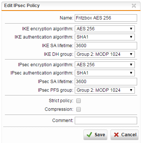Image resolution: width=142 pixels, height=143 pixels.
Task: Enable the Strict policy checkbox
Action: 79,101
